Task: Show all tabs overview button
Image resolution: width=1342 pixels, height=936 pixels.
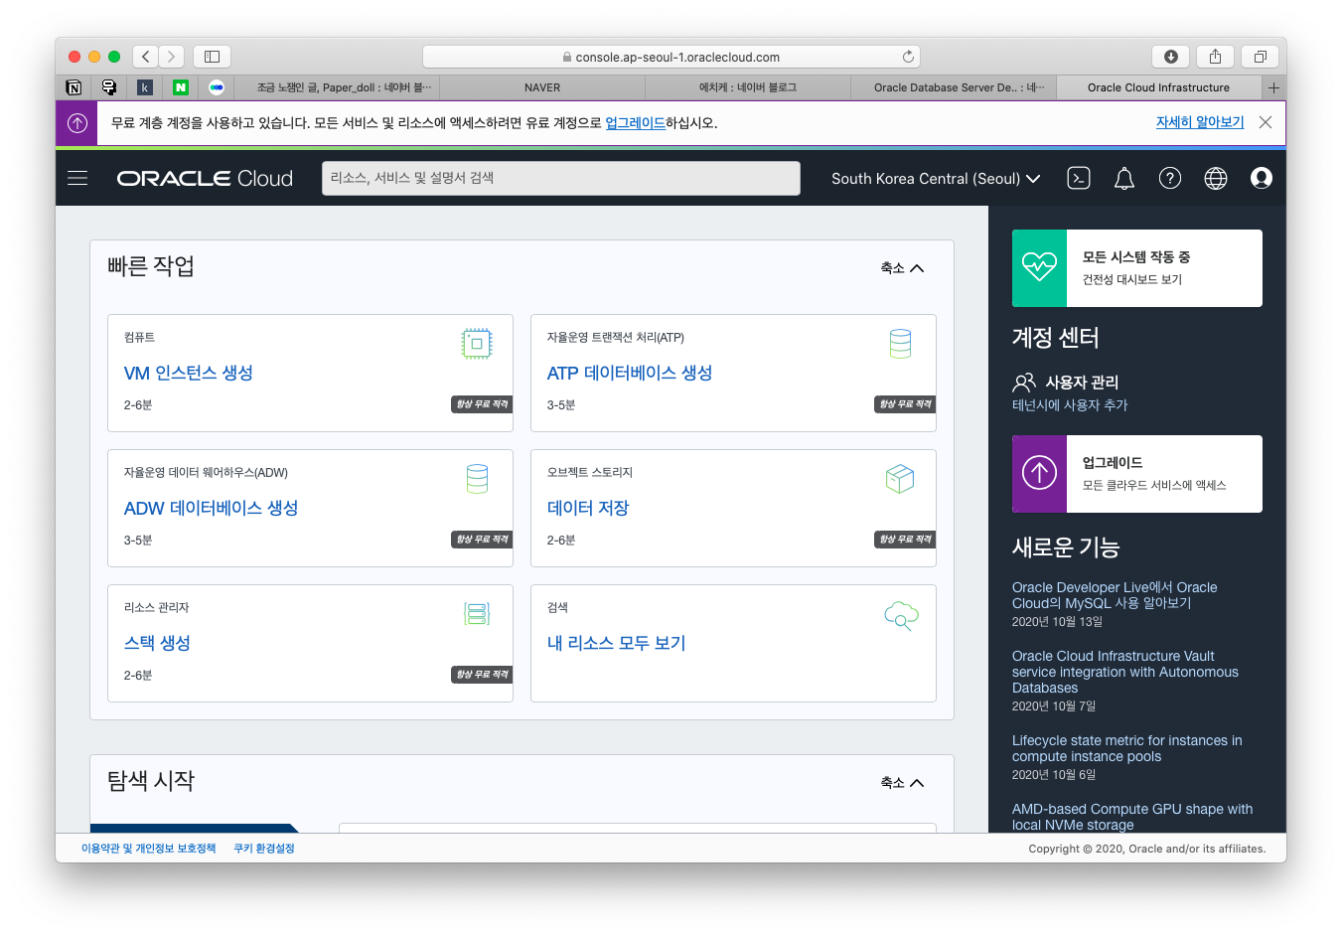Action: 1260,57
